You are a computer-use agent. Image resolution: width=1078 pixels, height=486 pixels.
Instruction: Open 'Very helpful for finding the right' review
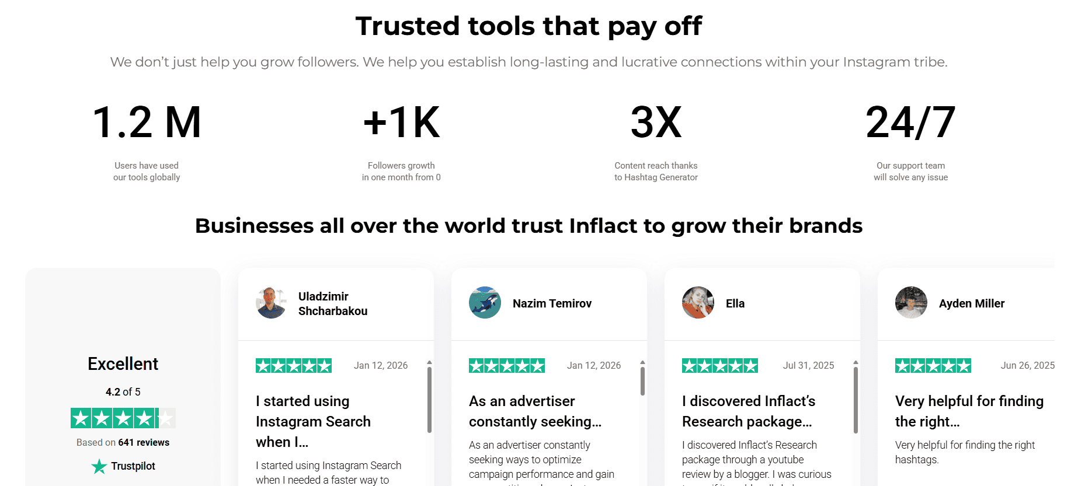(969, 411)
